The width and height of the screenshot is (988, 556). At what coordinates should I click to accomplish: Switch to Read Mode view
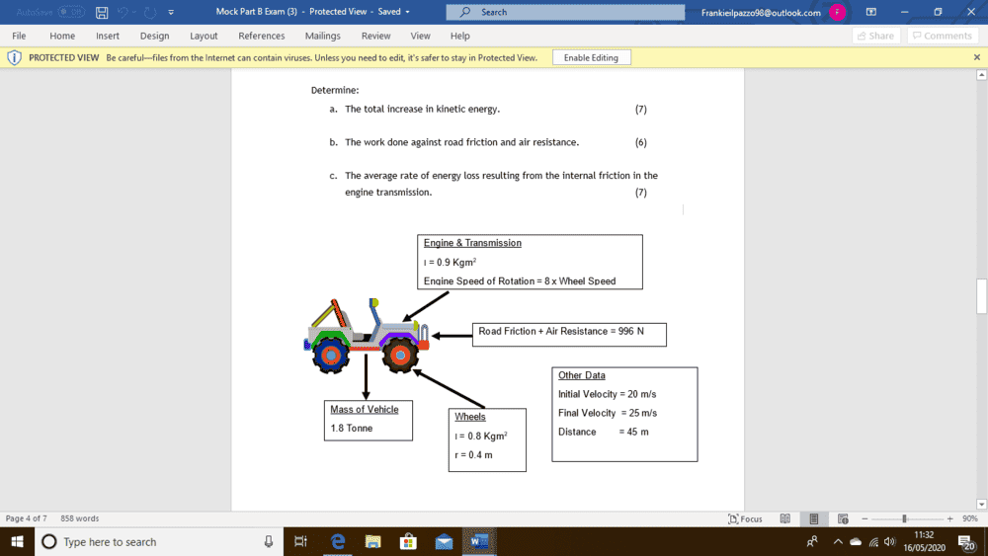pos(784,518)
